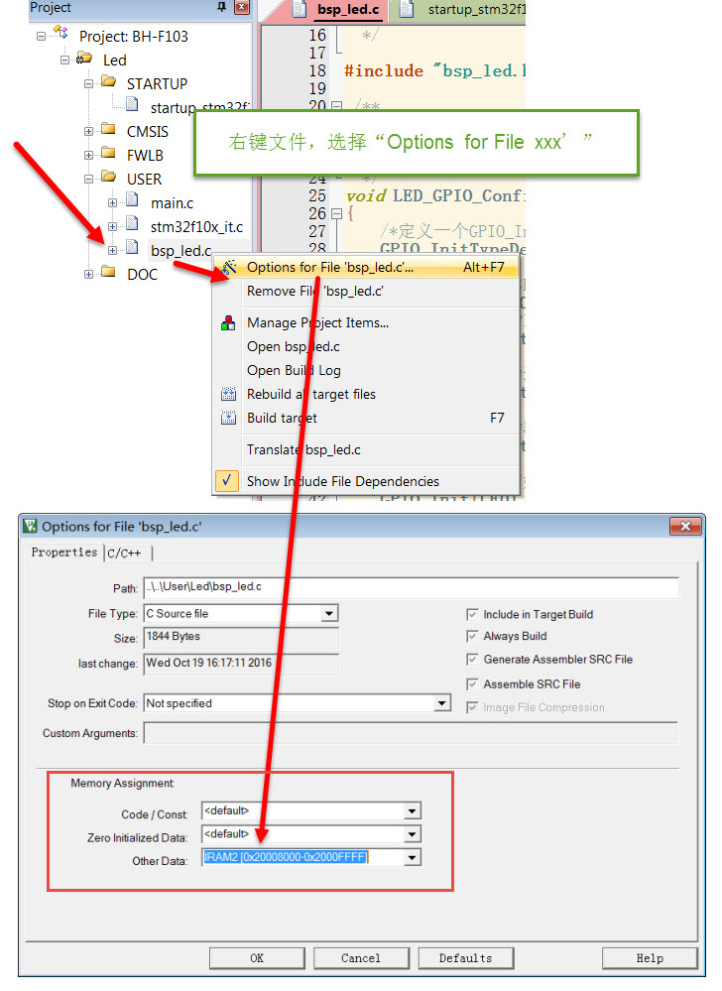The width and height of the screenshot is (722, 991).
Task: Click the FWLB group folder icon
Action: 109,154
